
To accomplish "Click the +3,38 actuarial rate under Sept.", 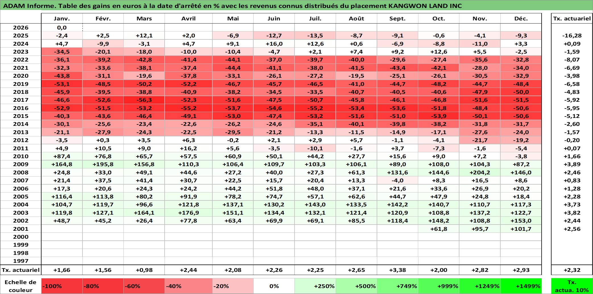I will [398, 270].
